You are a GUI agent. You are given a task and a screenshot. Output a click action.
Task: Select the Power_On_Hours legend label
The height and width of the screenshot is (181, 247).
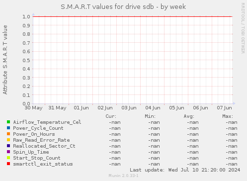34,134
